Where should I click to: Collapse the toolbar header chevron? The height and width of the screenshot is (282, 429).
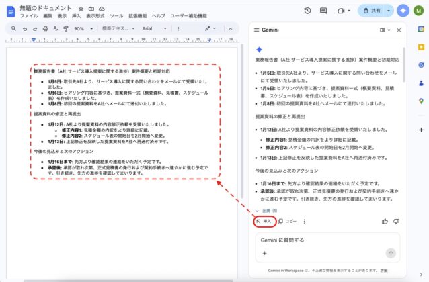[231, 29]
